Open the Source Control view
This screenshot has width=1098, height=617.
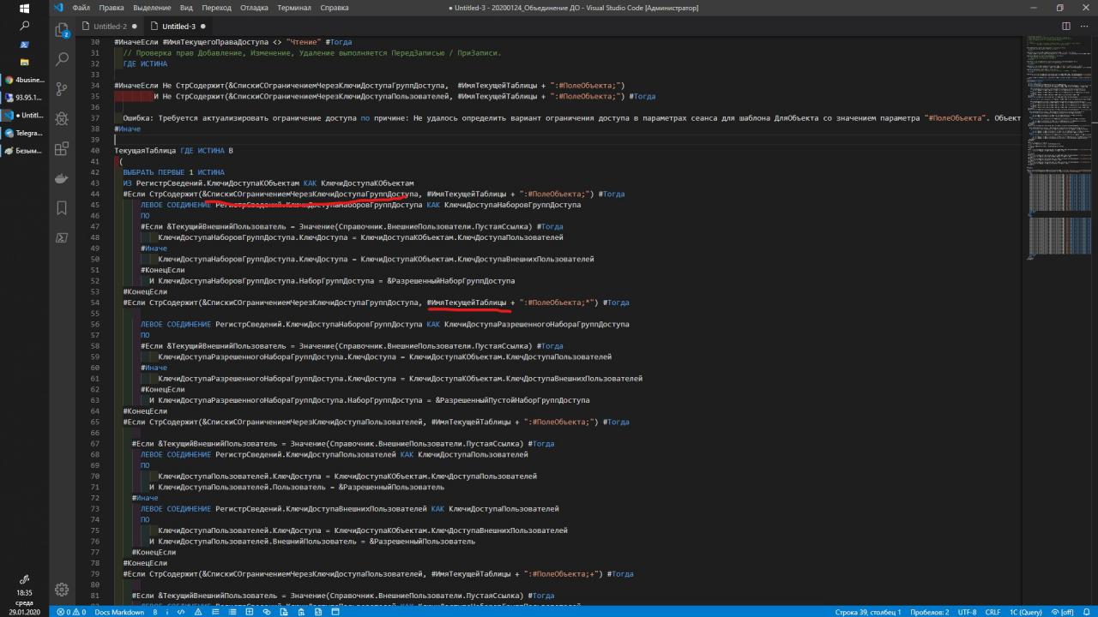(x=62, y=89)
